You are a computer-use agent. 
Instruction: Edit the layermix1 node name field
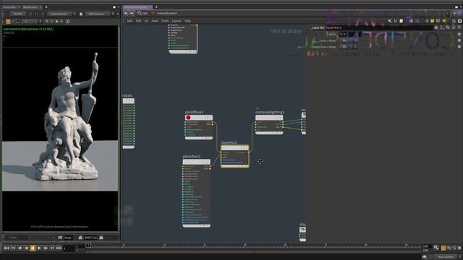point(379,27)
